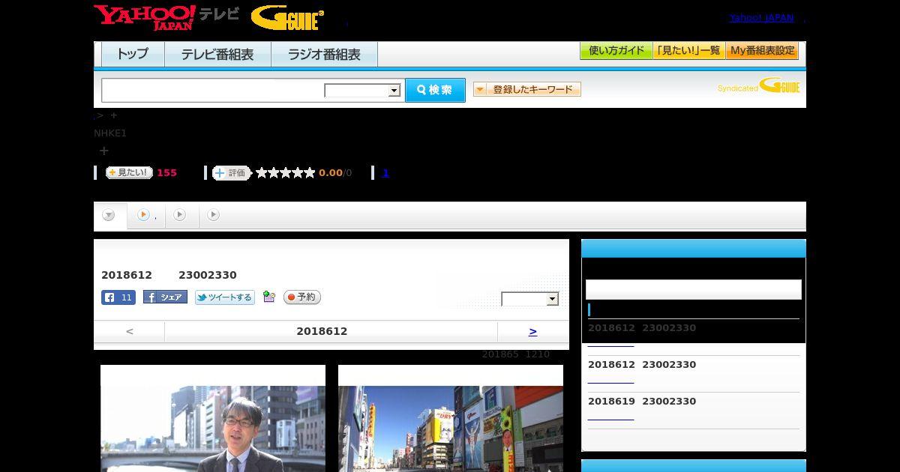Click the fifth rating star
The image size is (900, 472).
click(310, 172)
